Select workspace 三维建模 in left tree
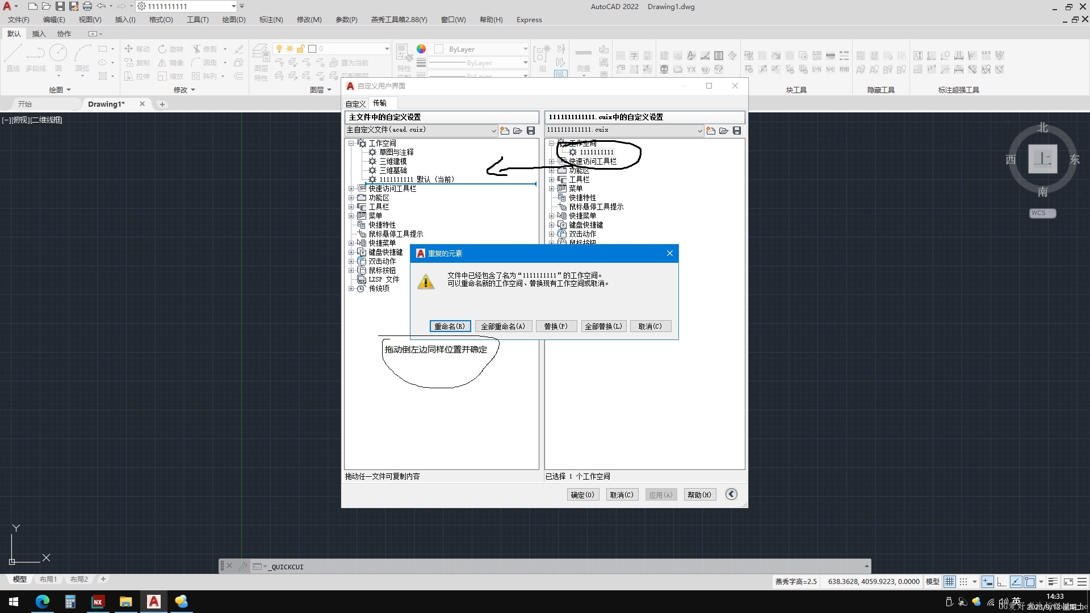1090x613 pixels. point(393,161)
